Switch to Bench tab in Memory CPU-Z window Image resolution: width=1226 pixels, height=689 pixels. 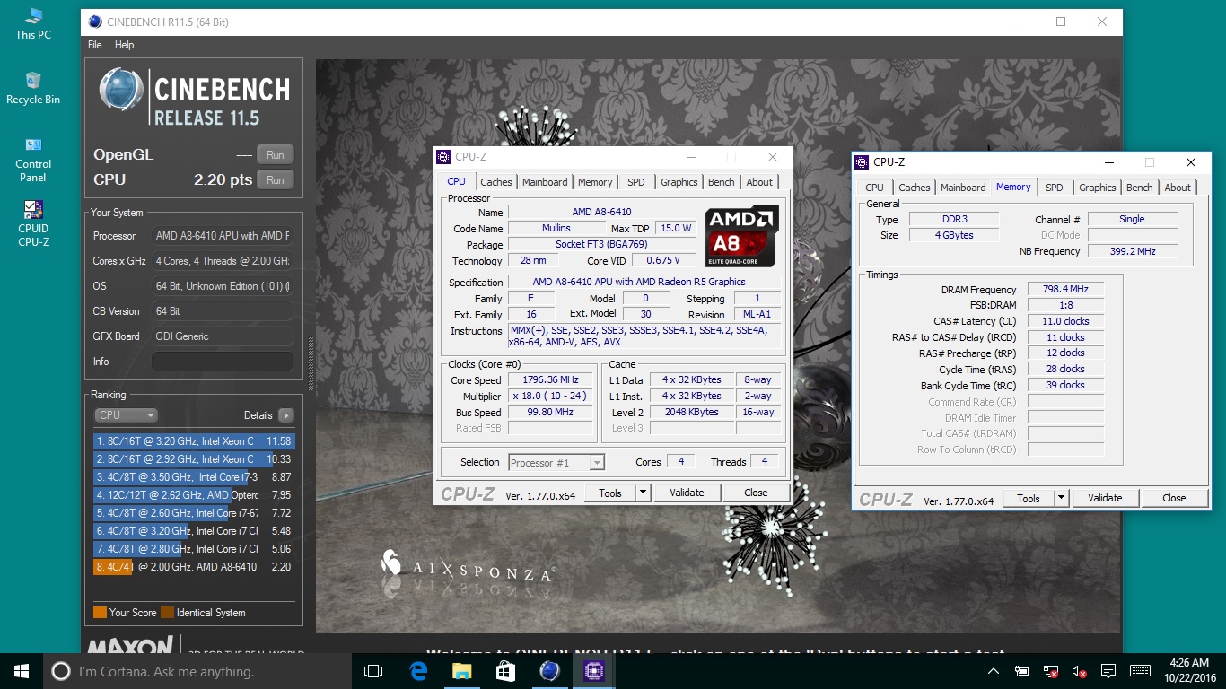pyautogui.click(x=1140, y=188)
